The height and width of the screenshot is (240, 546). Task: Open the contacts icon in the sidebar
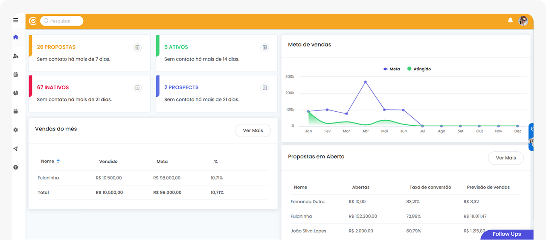16,56
